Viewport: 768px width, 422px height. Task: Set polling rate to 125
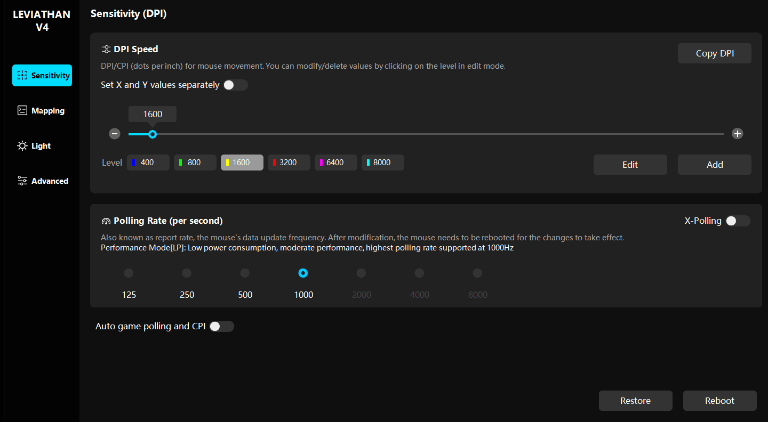click(129, 273)
